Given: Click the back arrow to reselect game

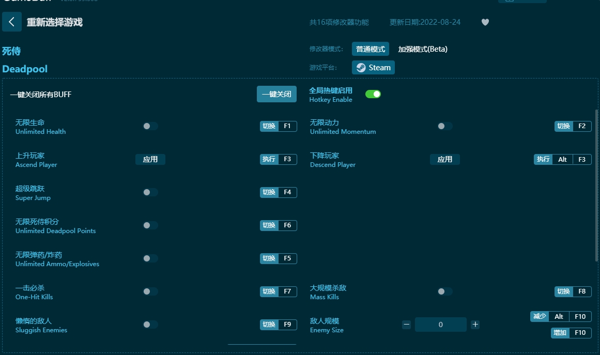Looking at the screenshot, I should pyautogui.click(x=11, y=22).
